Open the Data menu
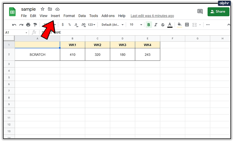 [x=82, y=16]
